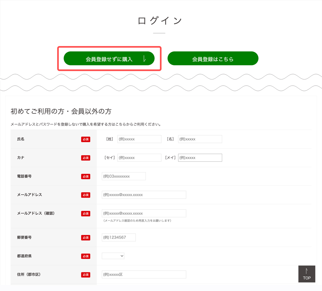Click the 必須 badge next to 電話番号
322x291 pixels.
(x=86, y=176)
